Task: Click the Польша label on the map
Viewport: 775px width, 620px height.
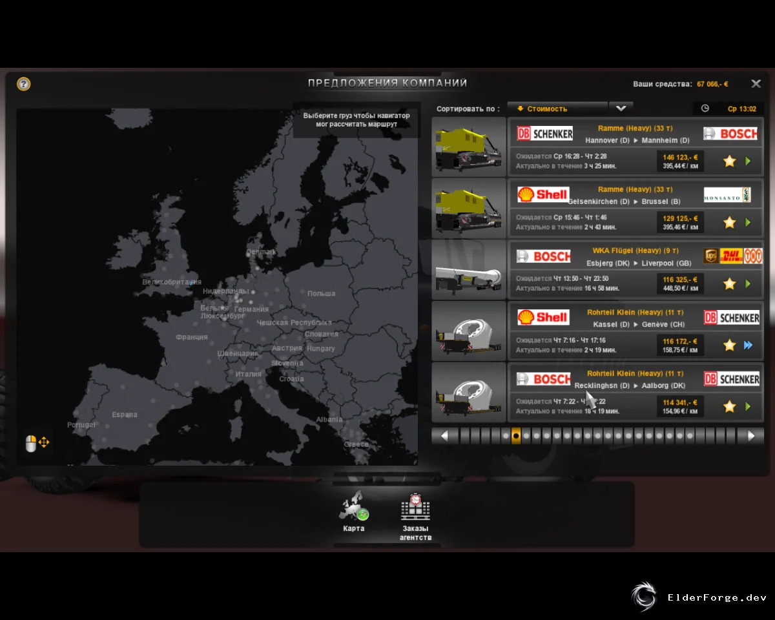Action: [322, 294]
